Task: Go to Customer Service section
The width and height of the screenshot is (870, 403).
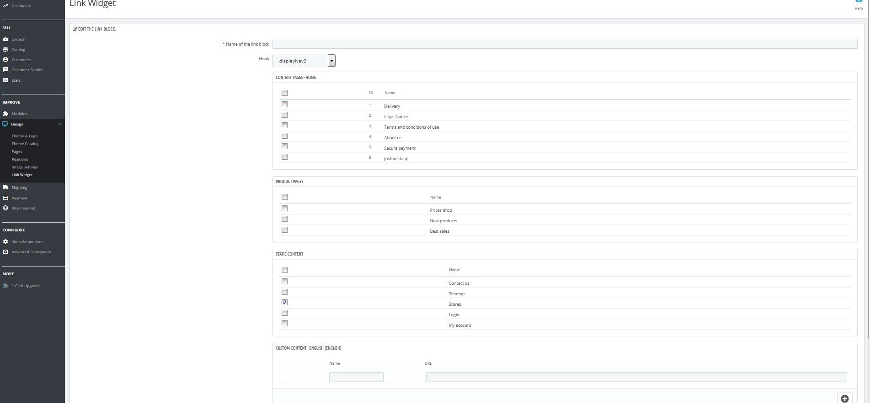Action: (x=27, y=70)
